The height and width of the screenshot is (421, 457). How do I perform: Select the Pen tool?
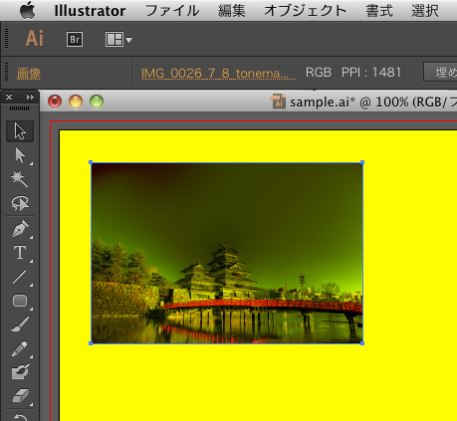point(20,229)
